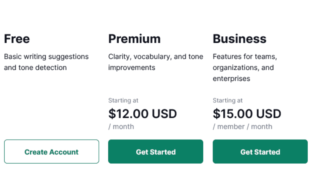Click '/ member / month' under Business
Image resolution: width=313 pixels, height=173 pixels.
coord(242,127)
